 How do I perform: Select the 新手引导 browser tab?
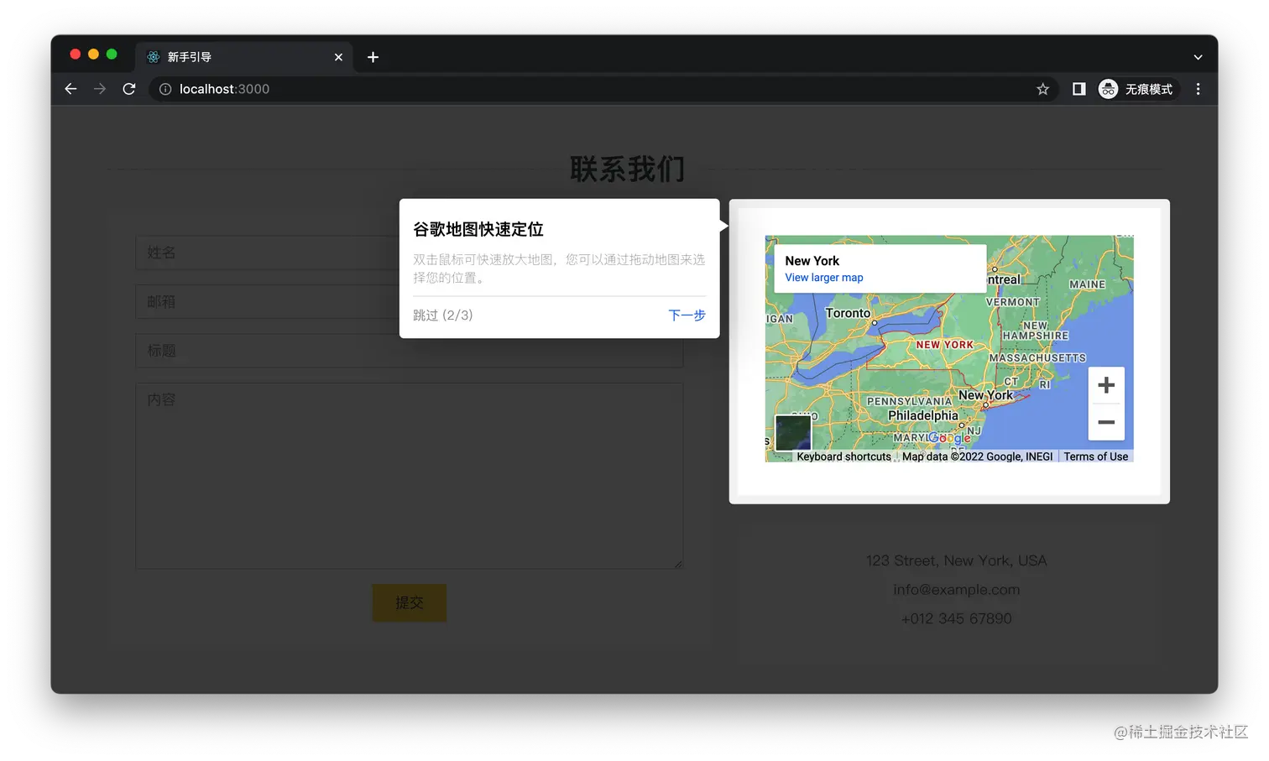244,57
